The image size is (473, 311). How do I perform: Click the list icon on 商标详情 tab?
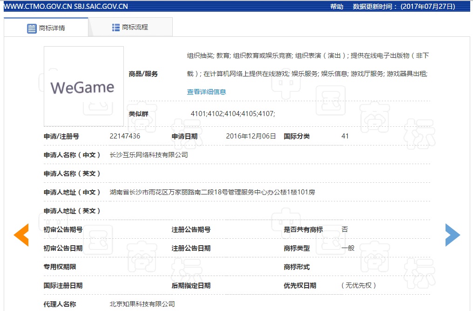32,28
